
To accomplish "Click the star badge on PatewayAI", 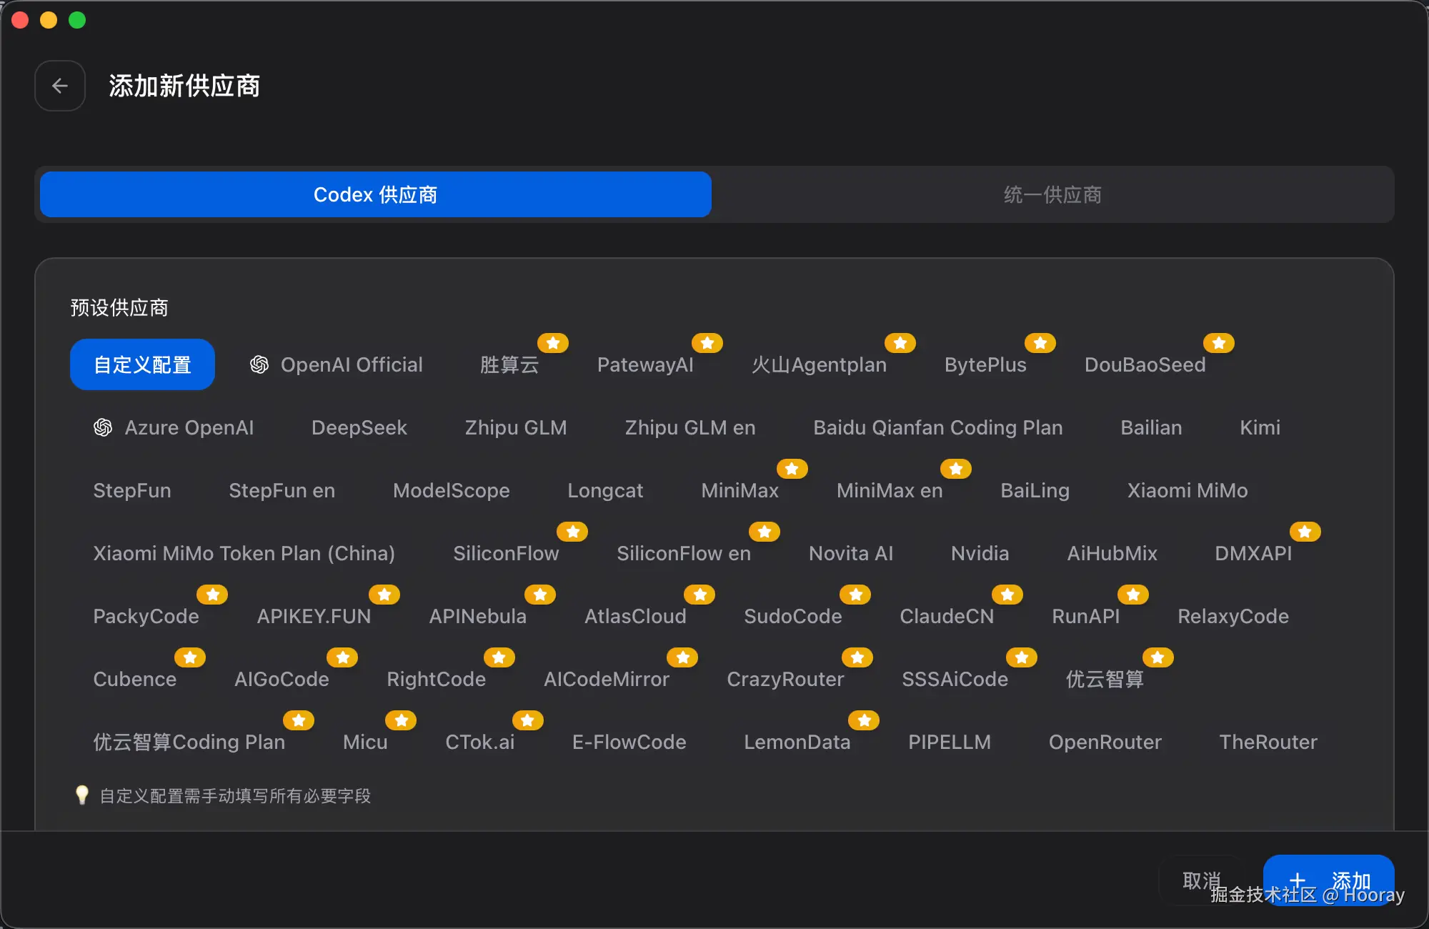I will tap(707, 343).
